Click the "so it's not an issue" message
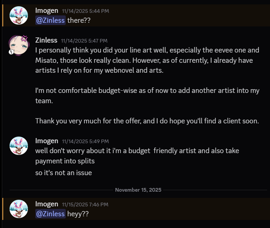The image size is (270, 228). click(64, 173)
